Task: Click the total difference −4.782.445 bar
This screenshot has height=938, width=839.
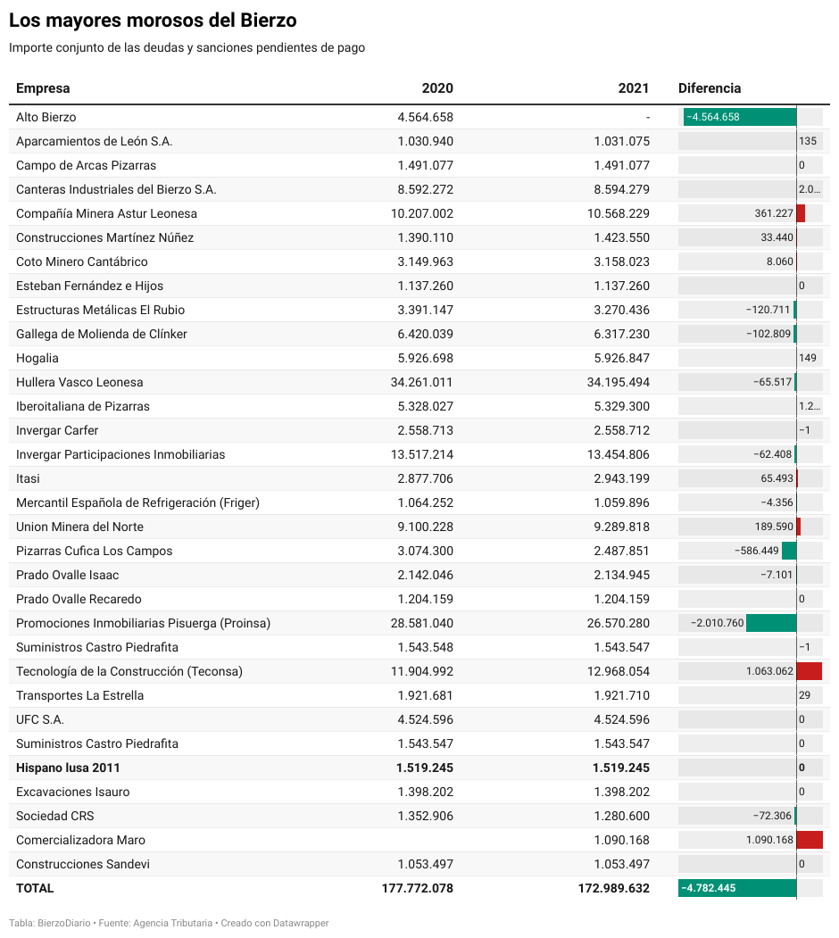Action: (737, 888)
